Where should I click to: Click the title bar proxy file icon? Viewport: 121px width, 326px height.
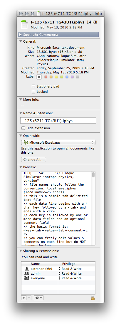coord(38,14)
